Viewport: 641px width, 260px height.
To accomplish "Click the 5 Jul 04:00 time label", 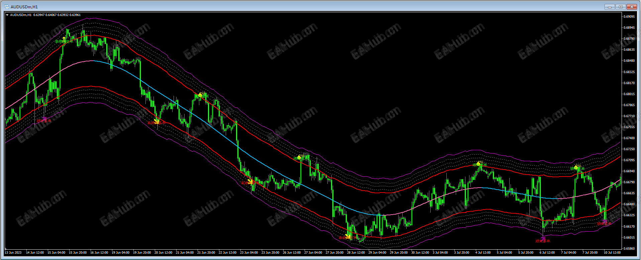I will [x=504, y=253].
